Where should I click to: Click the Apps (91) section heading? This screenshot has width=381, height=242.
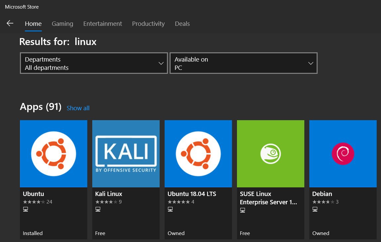[x=40, y=107]
